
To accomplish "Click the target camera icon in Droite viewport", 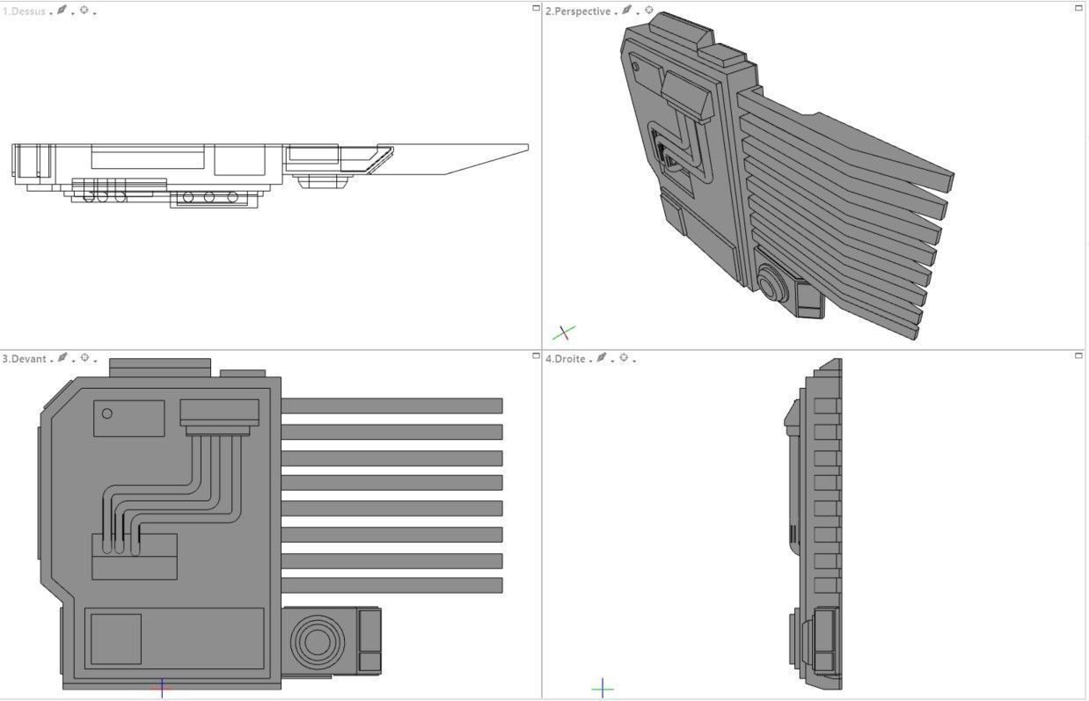I will (624, 358).
